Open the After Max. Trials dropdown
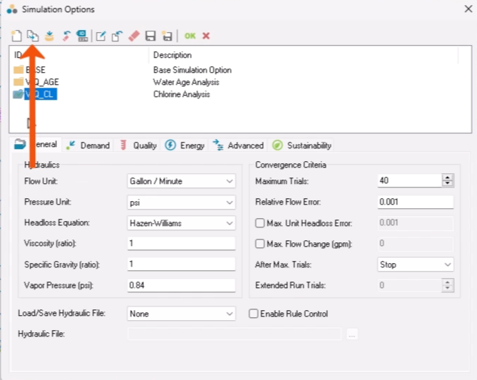The image size is (477, 380). pyautogui.click(x=415, y=265)
